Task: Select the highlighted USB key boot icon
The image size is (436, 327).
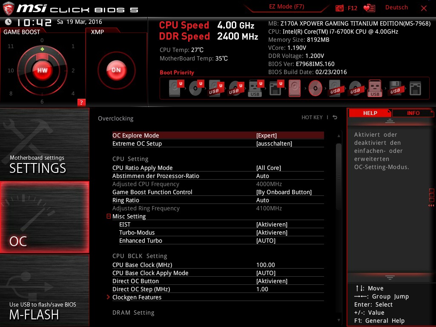Action: [375, 88]
